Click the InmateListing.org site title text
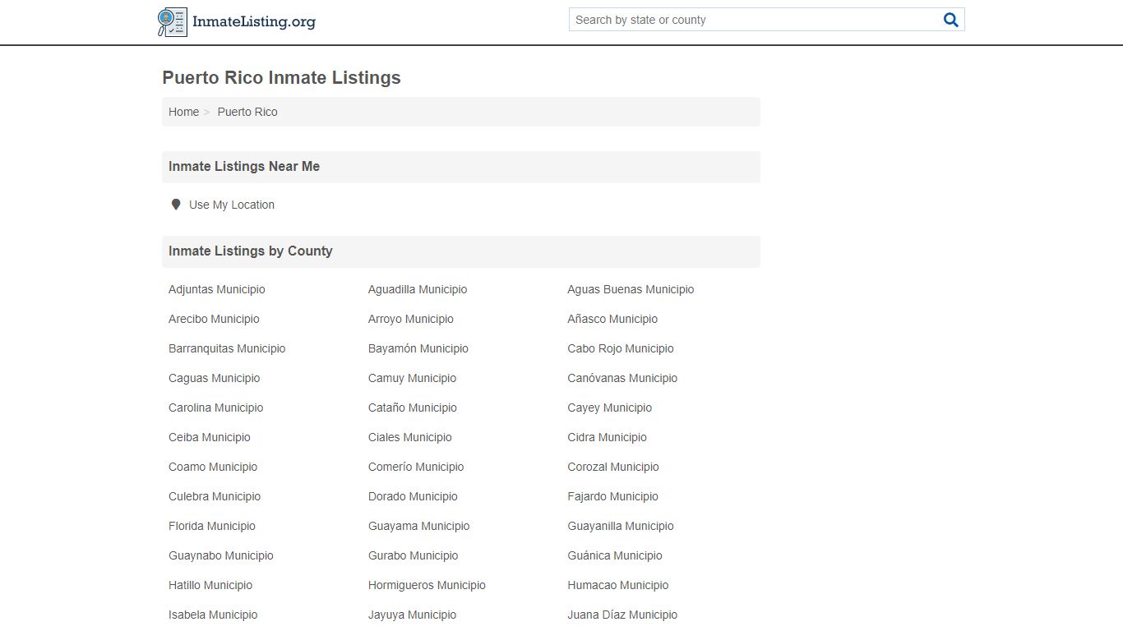 point(254,22)
